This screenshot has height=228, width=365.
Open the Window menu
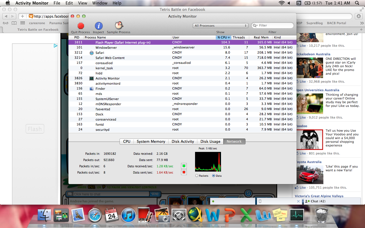[100, 3]
